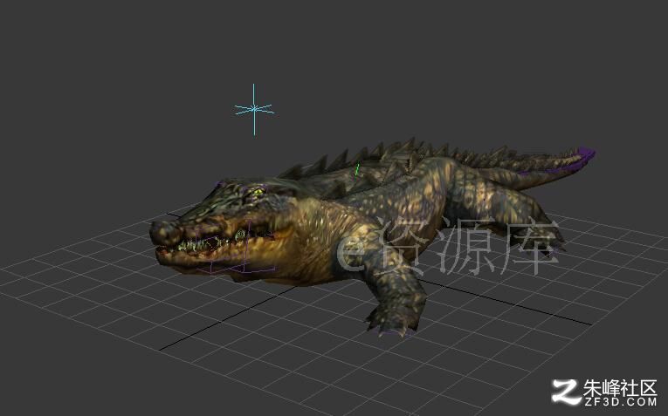Viewport: 668px width, 416px height.
Task: Pick the small green marker on crocodile's back
Action: pos(357,169)
